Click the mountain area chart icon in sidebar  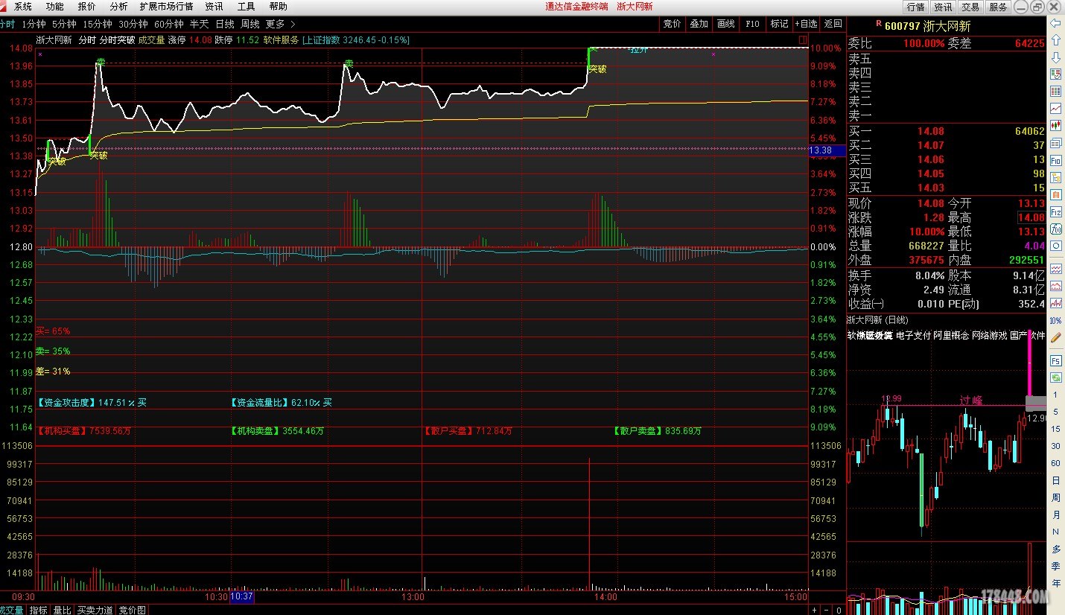[1055, 285]
